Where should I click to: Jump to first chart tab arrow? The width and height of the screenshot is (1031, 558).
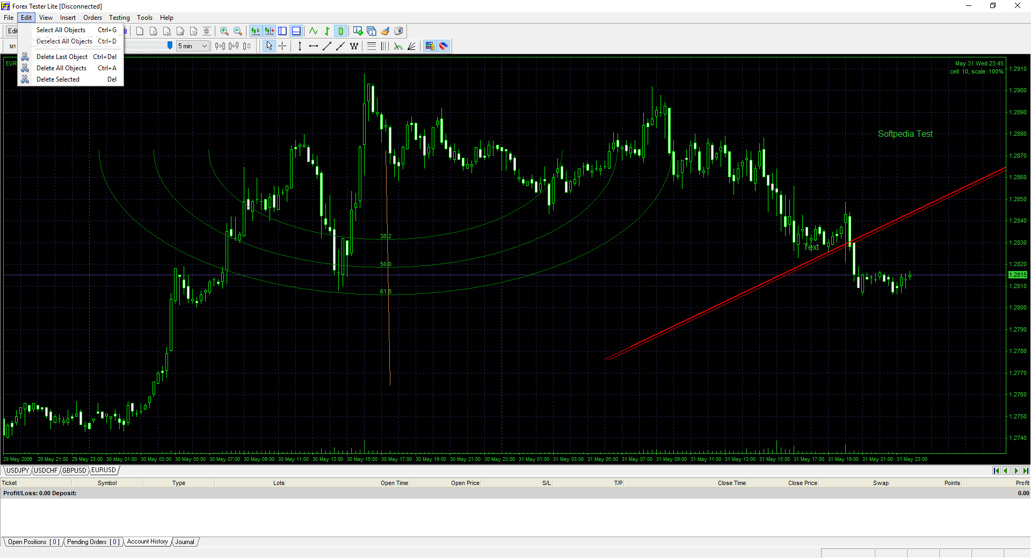[x=997, y=471]
